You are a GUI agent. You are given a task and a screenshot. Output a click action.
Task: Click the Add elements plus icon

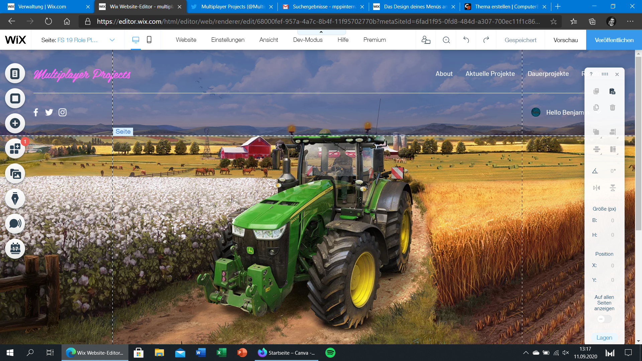pos(15,123)
